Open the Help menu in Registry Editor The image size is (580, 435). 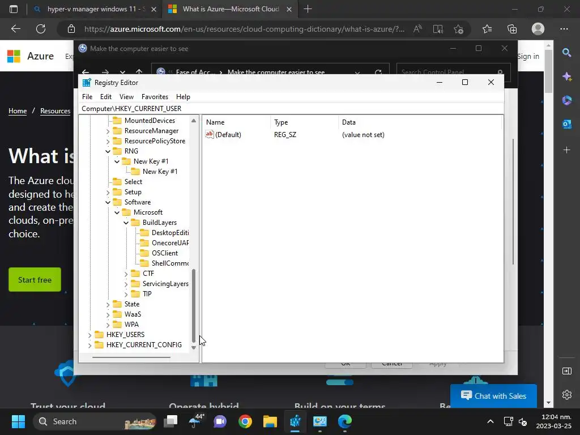point(183,96)
